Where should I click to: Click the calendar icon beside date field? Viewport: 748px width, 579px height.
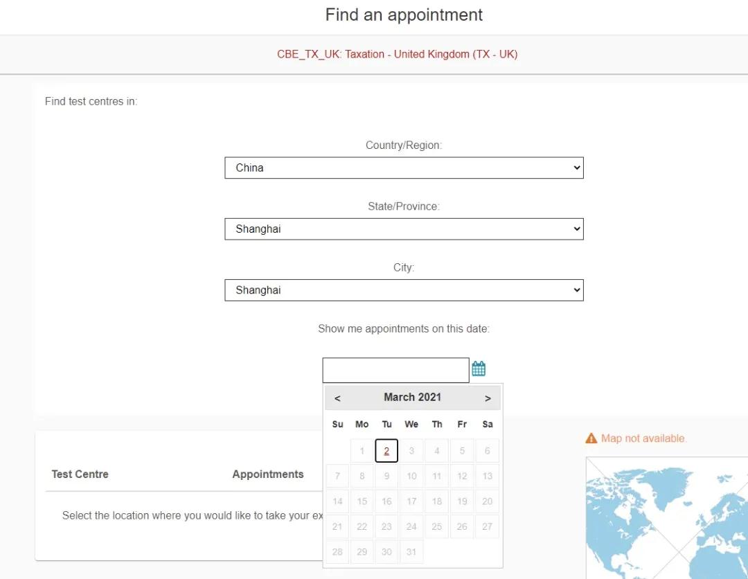pyautogui.click(x=479, y=368)
